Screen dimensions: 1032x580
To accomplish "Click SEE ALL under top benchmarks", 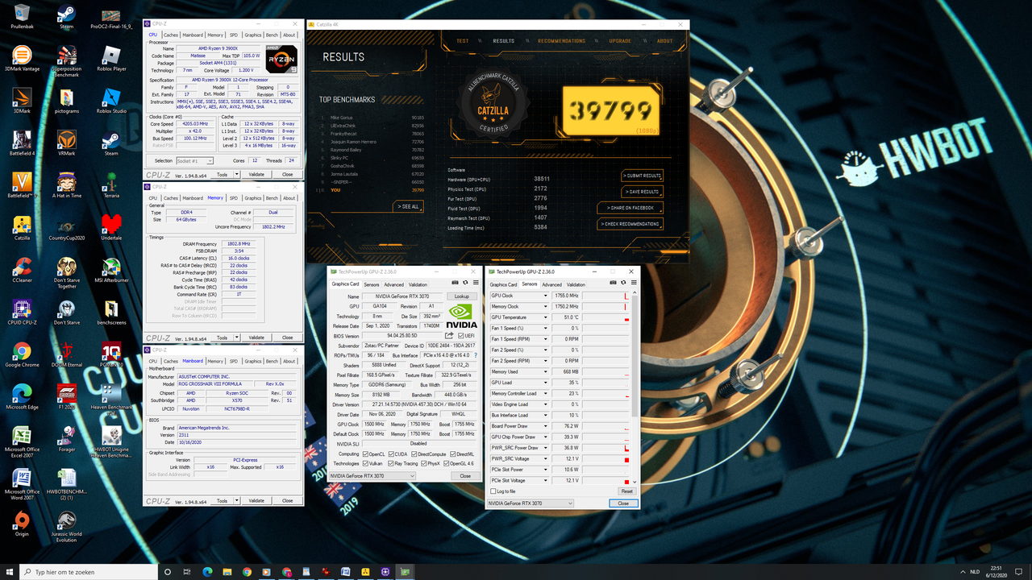I will (409, 207).
